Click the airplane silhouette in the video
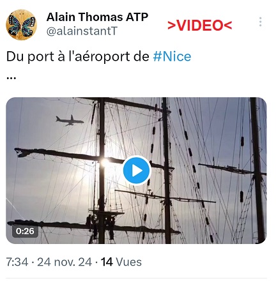Screen dimensions: 276x290 pyautogui.click(x=70, y=121)
